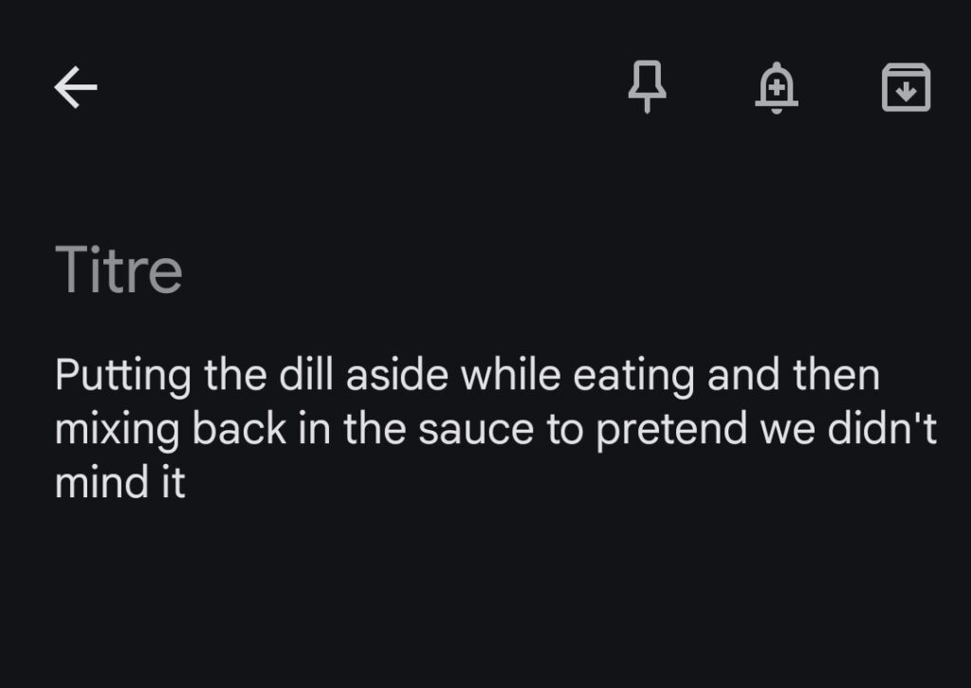971x688 pixels.
Task: Tap the back arrow to leave the note
Action: click(76, 88)
